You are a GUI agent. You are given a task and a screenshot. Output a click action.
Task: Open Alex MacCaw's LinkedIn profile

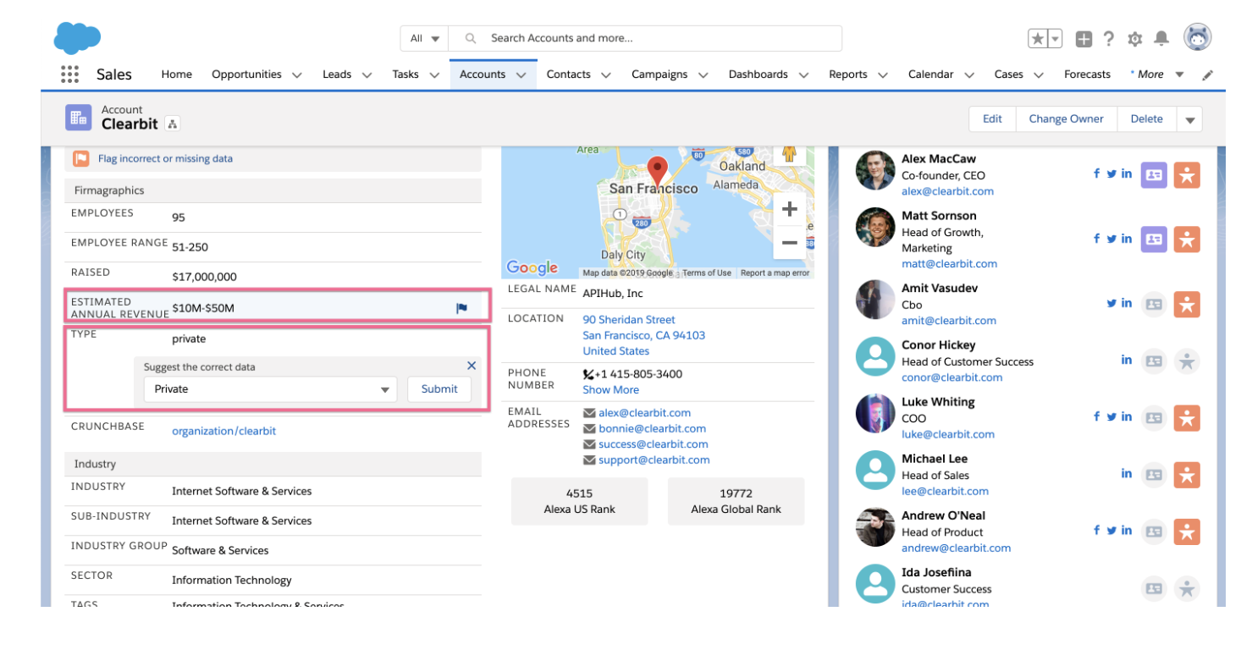click(x=1127, y=174)
